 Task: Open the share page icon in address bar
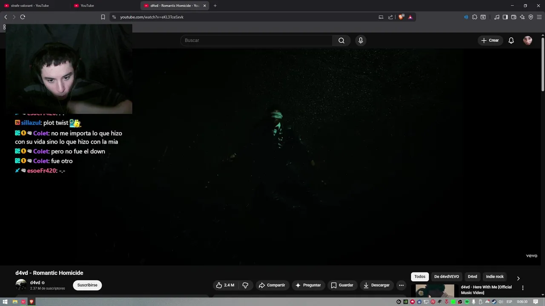(390, 17)
